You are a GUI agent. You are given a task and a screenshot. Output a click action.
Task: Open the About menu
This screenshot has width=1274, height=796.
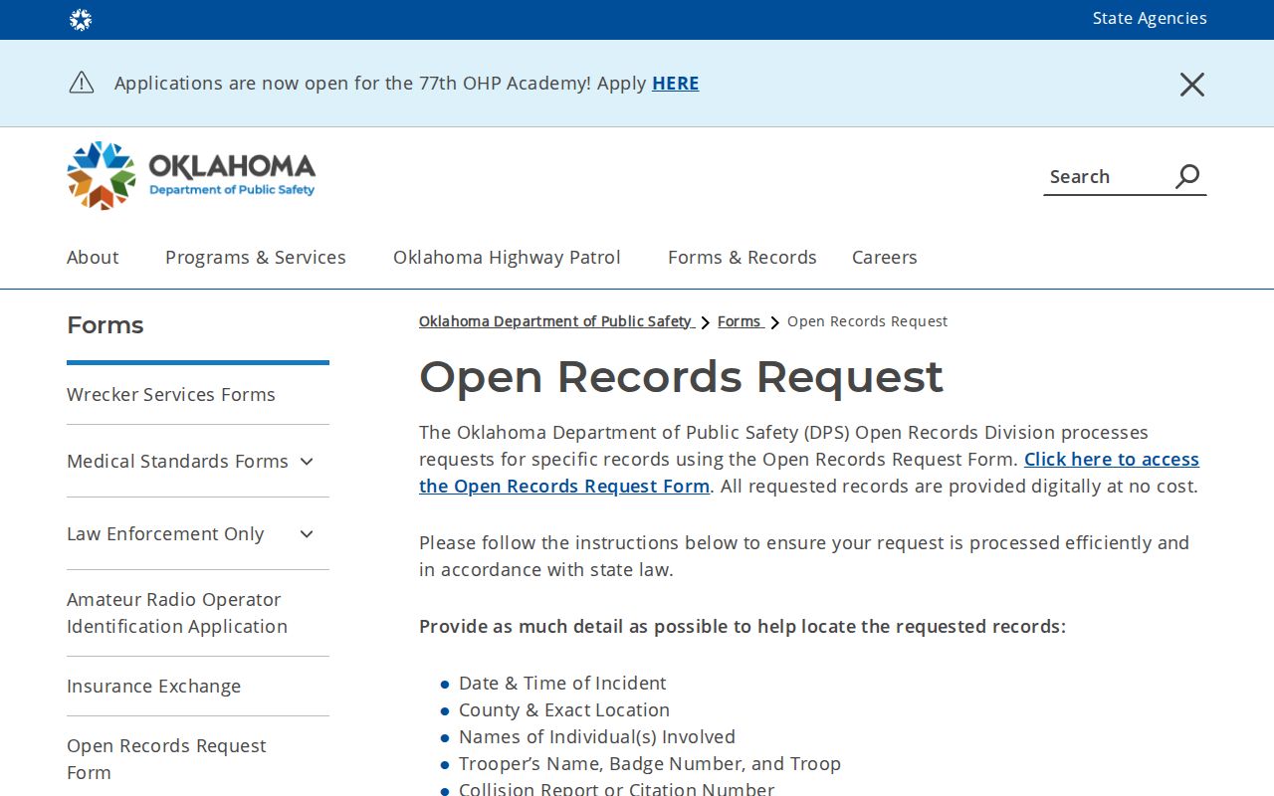click(x=93, y=257)
